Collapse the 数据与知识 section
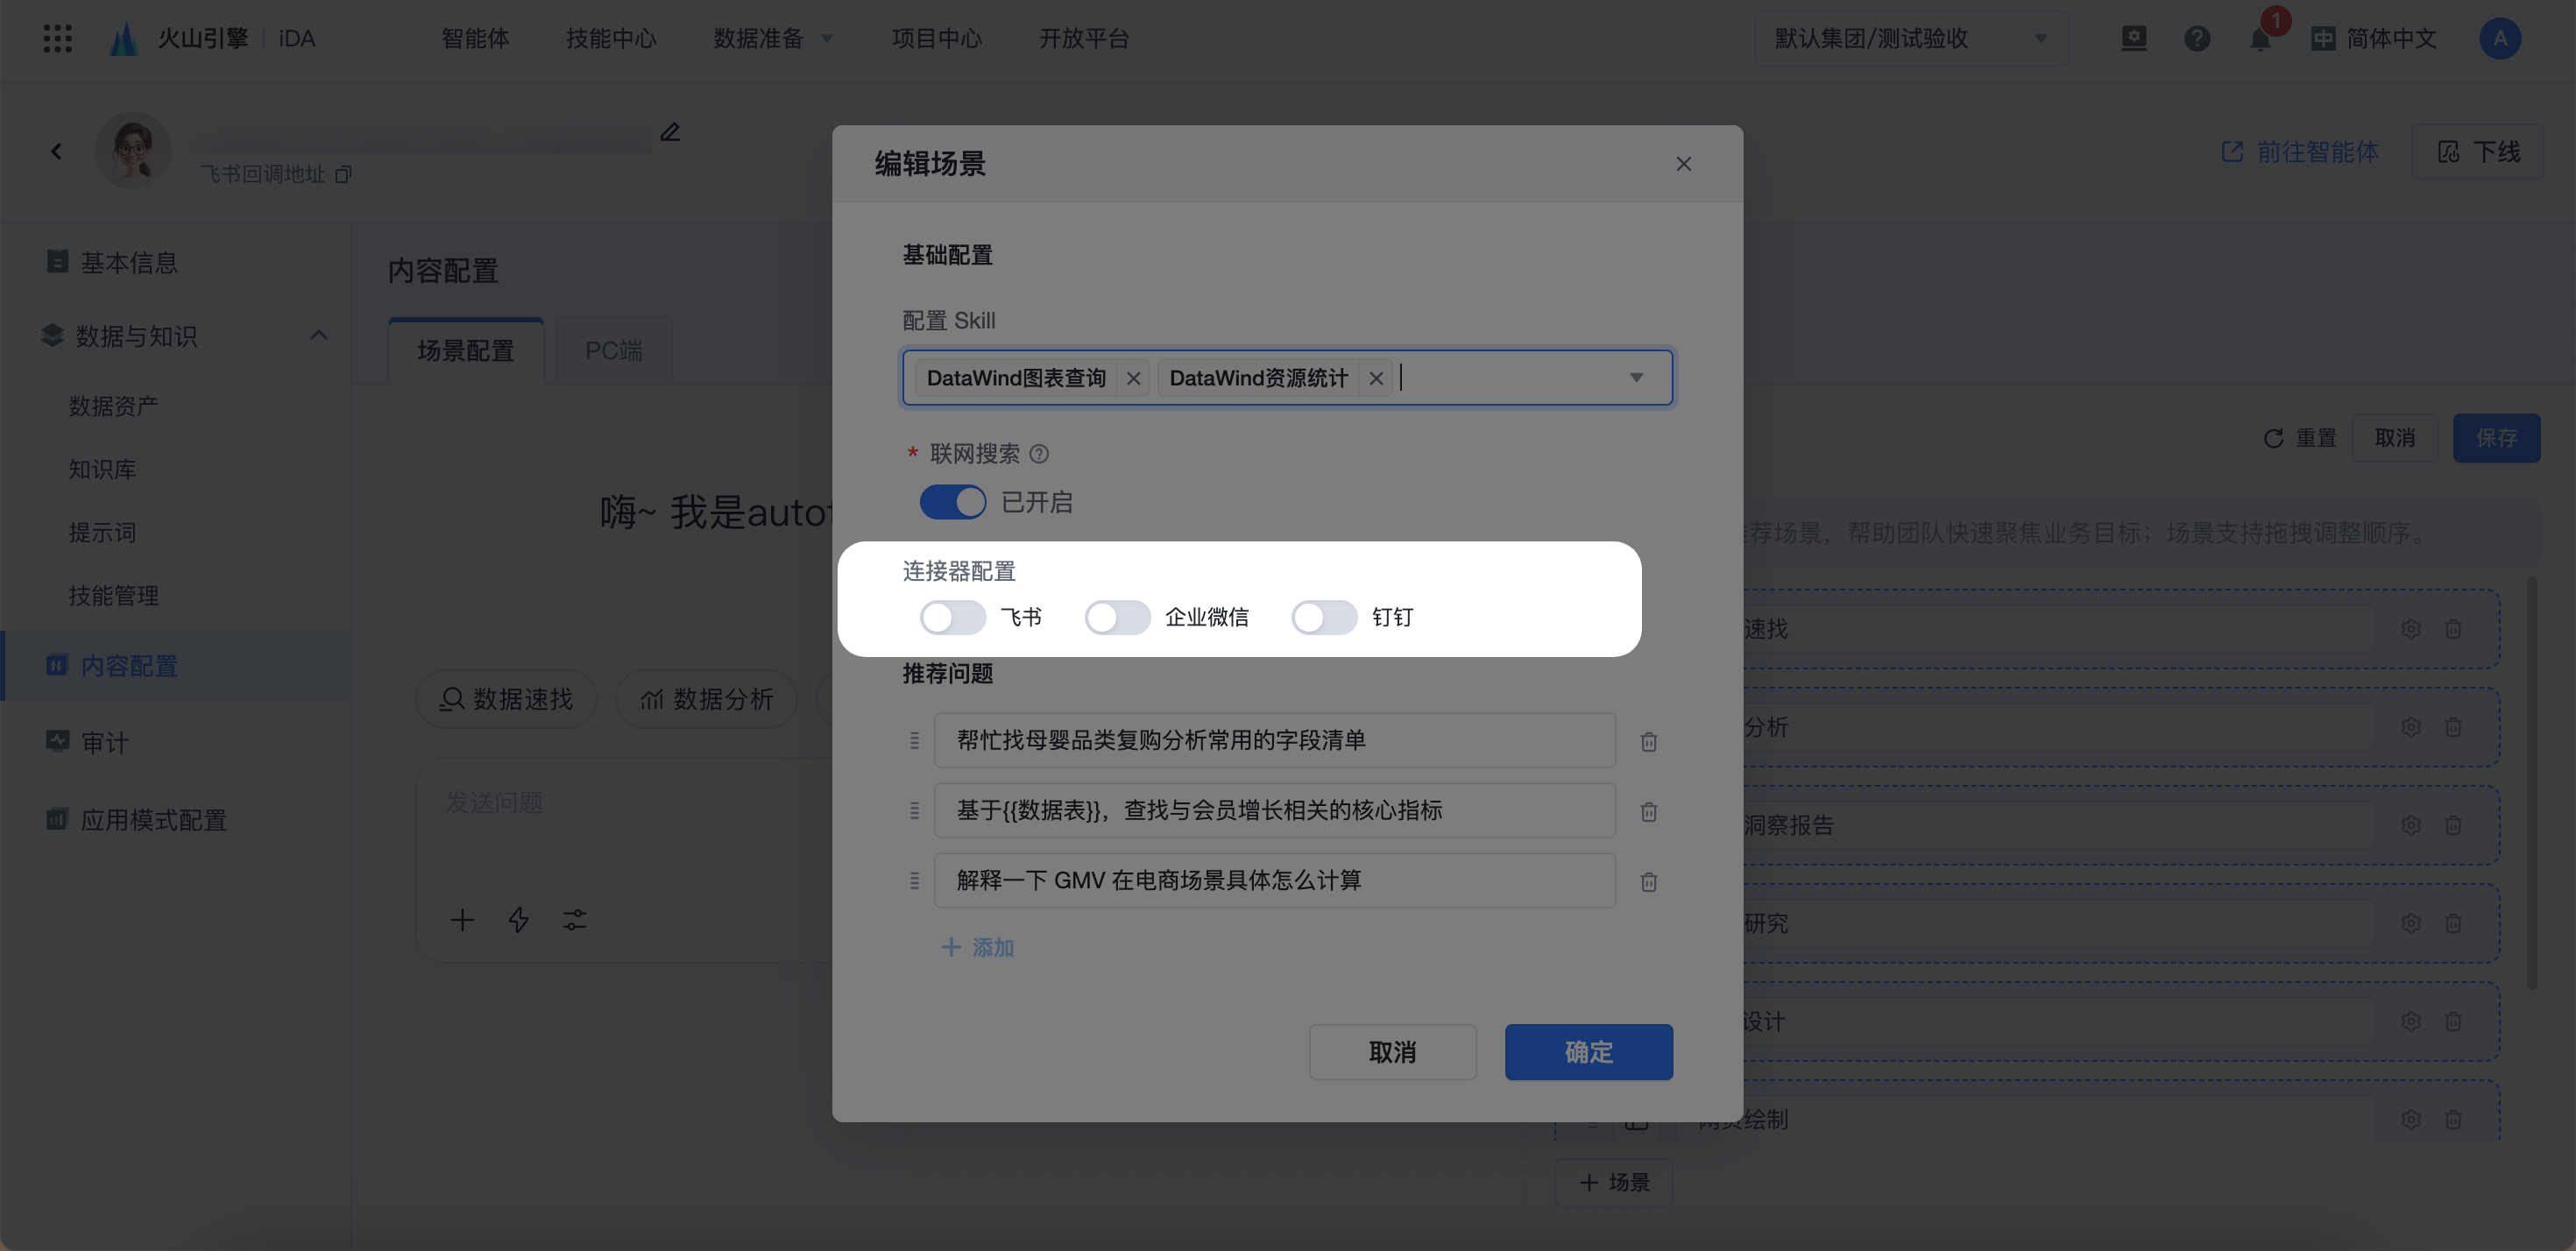Image resolution: width=2576 pixels, height=1251 pixels. coord(319,335)
